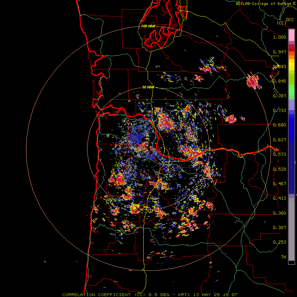
Task: Select the 0.520 scale value
Action: [280, 169]
